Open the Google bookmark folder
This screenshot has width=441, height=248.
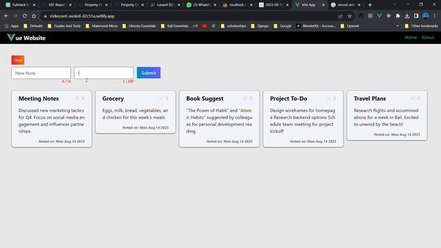(283, 26)
